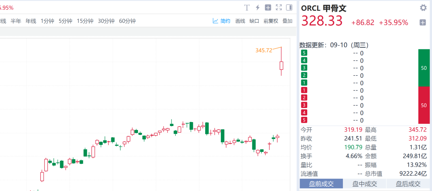This screenshot has height=191, width=432.
Task: Select the 60分钟 chart period
Action: (x=127, y=21)
